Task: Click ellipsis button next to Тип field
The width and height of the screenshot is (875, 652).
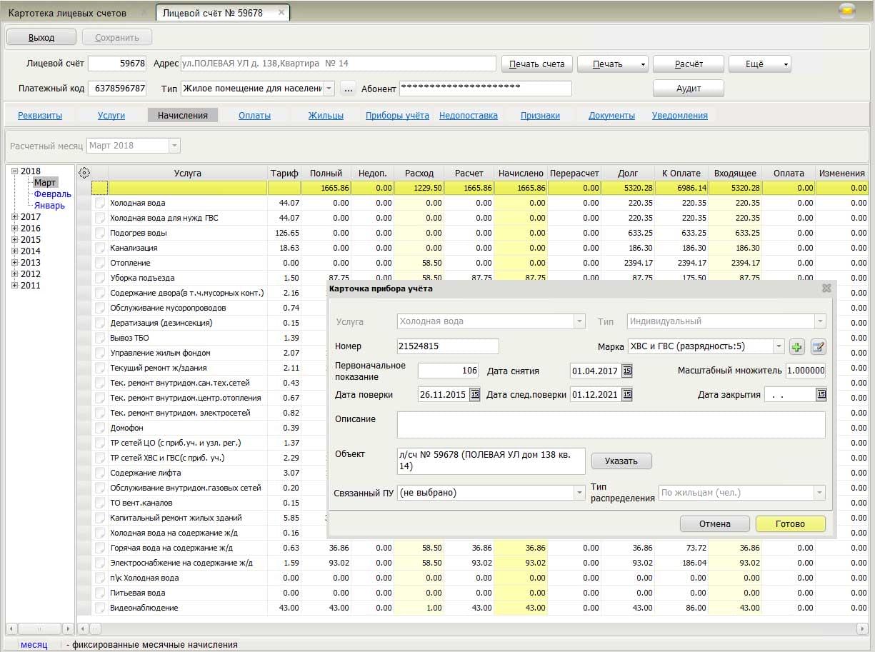Action: click(x=347, y=89)
